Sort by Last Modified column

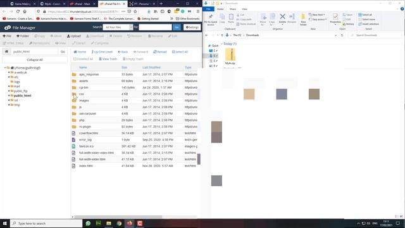tap(151, 68)
